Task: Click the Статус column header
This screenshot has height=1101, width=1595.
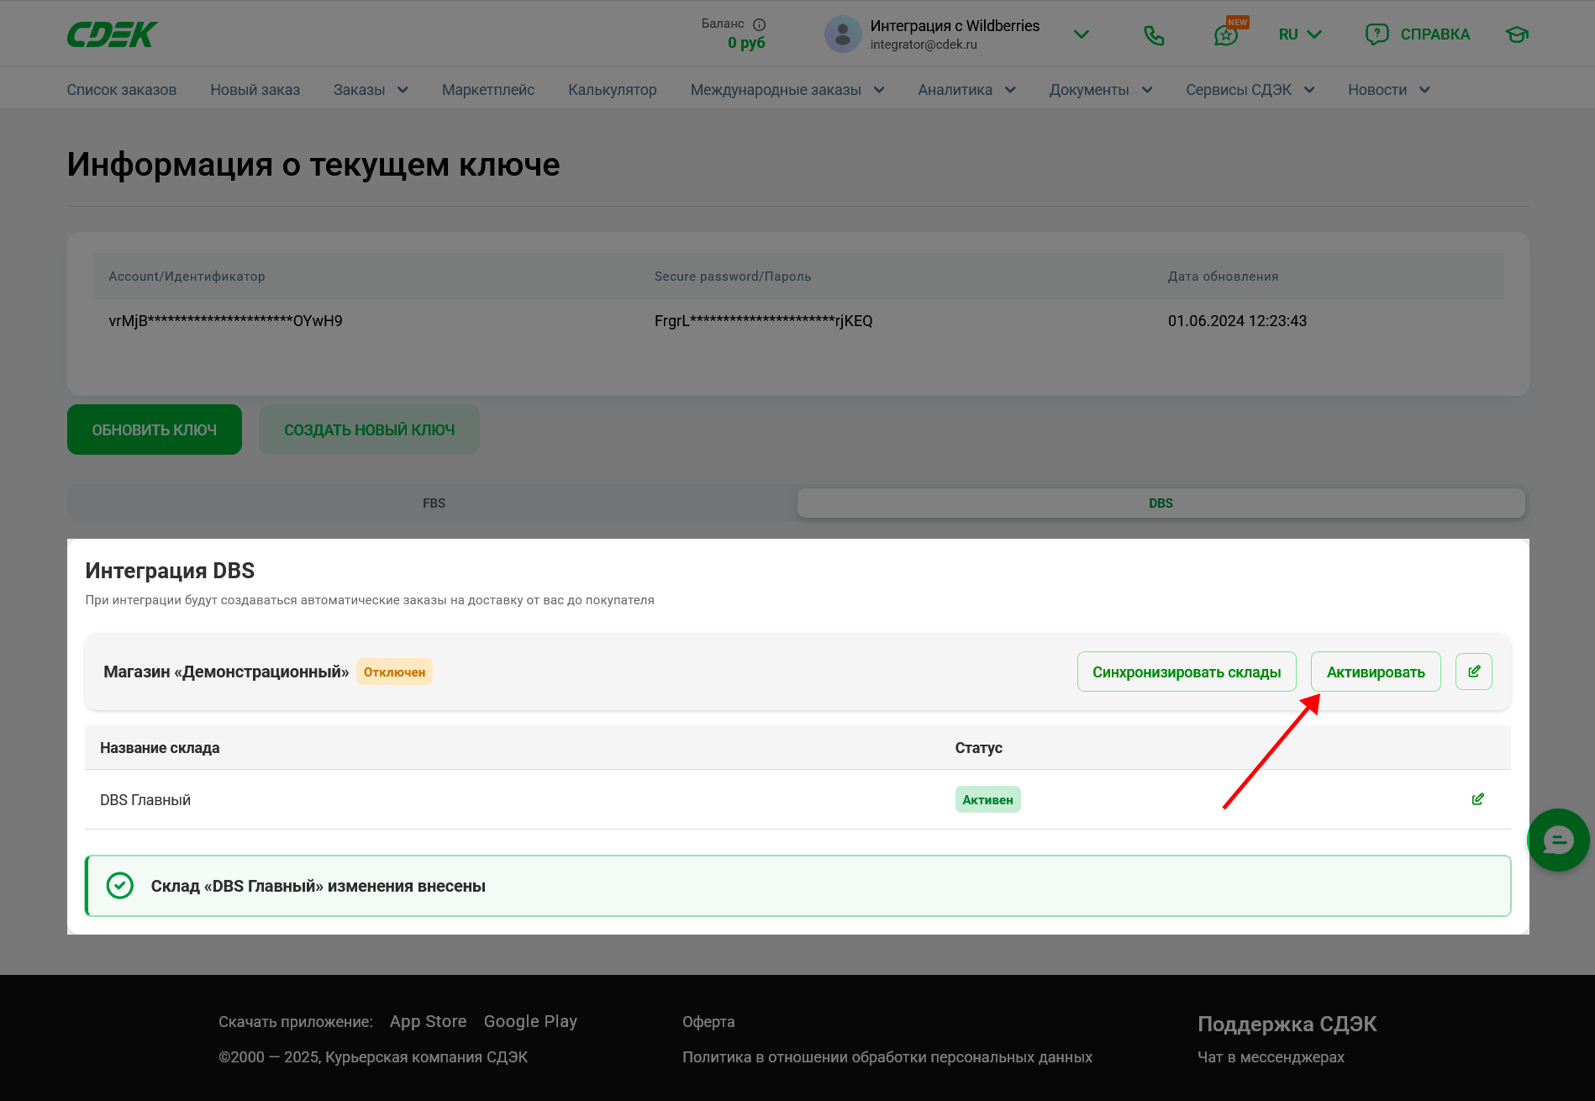Action: tap(978, 748)
